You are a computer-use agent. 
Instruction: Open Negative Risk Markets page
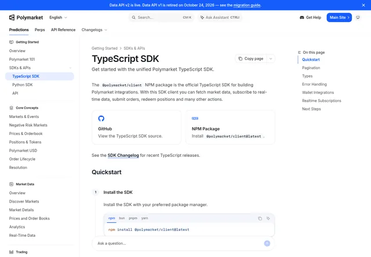tap(28, 125)
